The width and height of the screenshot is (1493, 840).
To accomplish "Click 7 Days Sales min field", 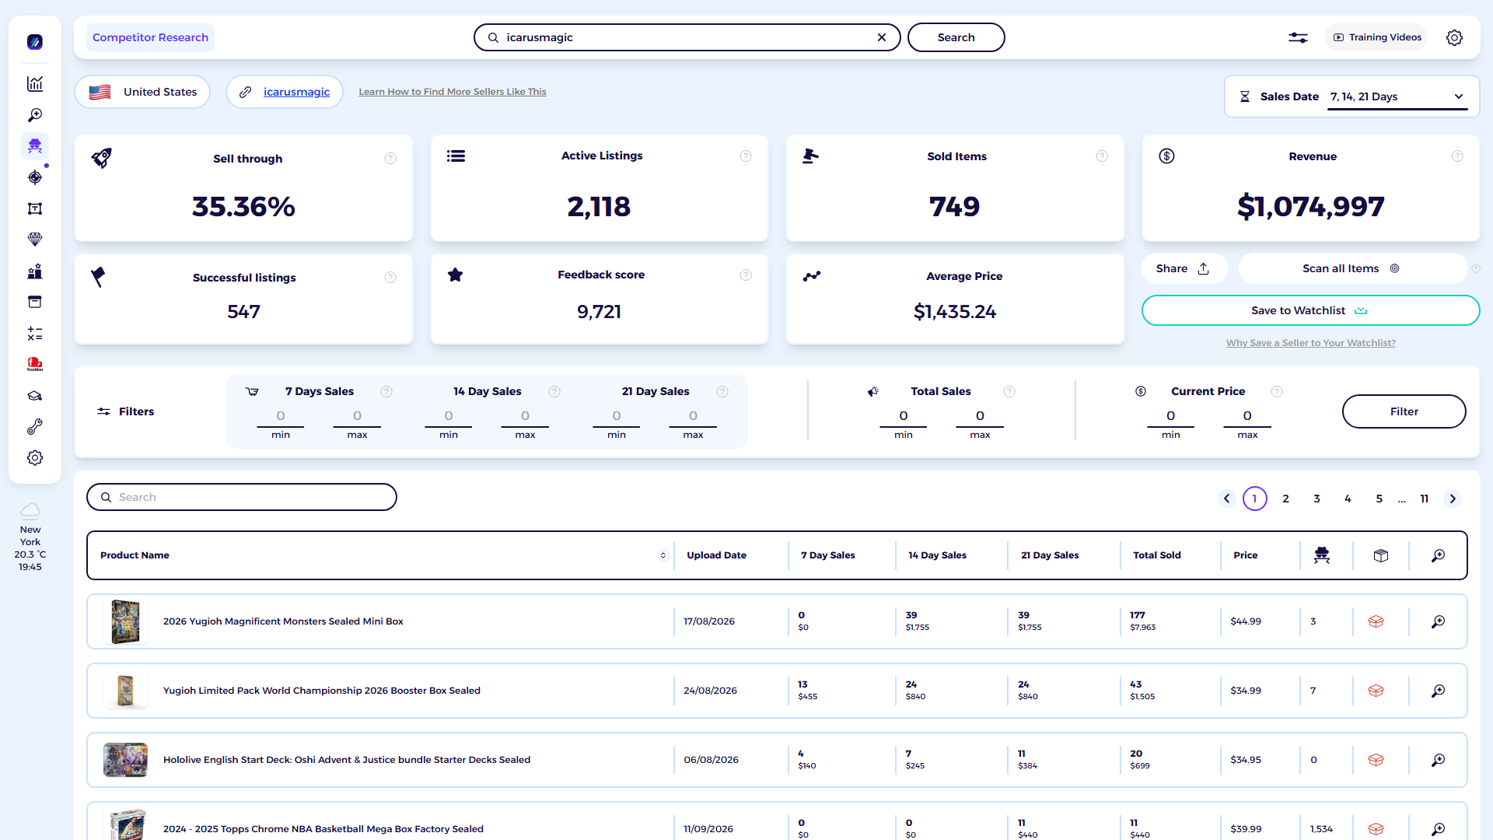I will click(x=281, y=416).
